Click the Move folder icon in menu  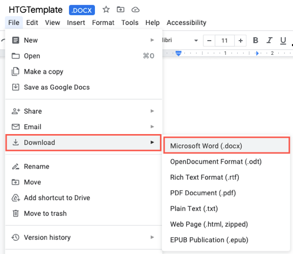[16, 182]
